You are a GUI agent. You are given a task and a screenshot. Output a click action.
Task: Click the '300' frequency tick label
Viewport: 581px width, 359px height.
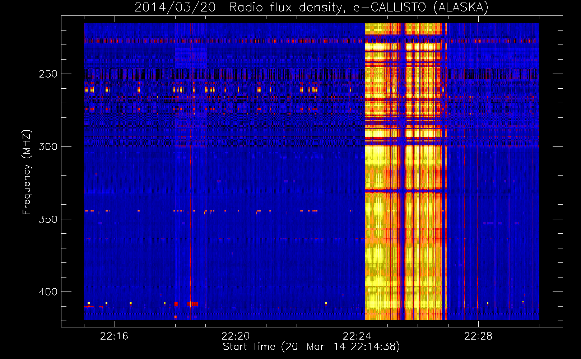[x=48, y=146]
